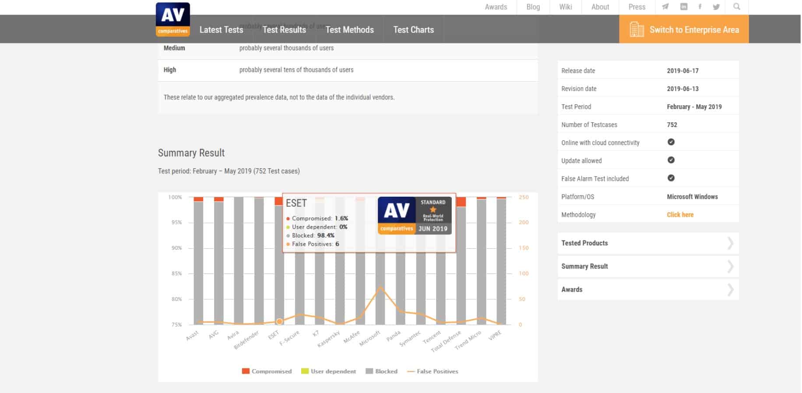
Task: Click the Microsoft false positives peak
Action: click(x=380, y=287)
